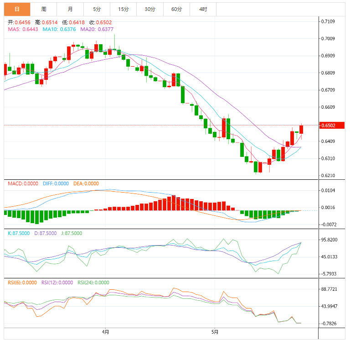Click the 低:0.6418 low price text
This screenshot has width=350, height=345.
(x=73, y=22)
